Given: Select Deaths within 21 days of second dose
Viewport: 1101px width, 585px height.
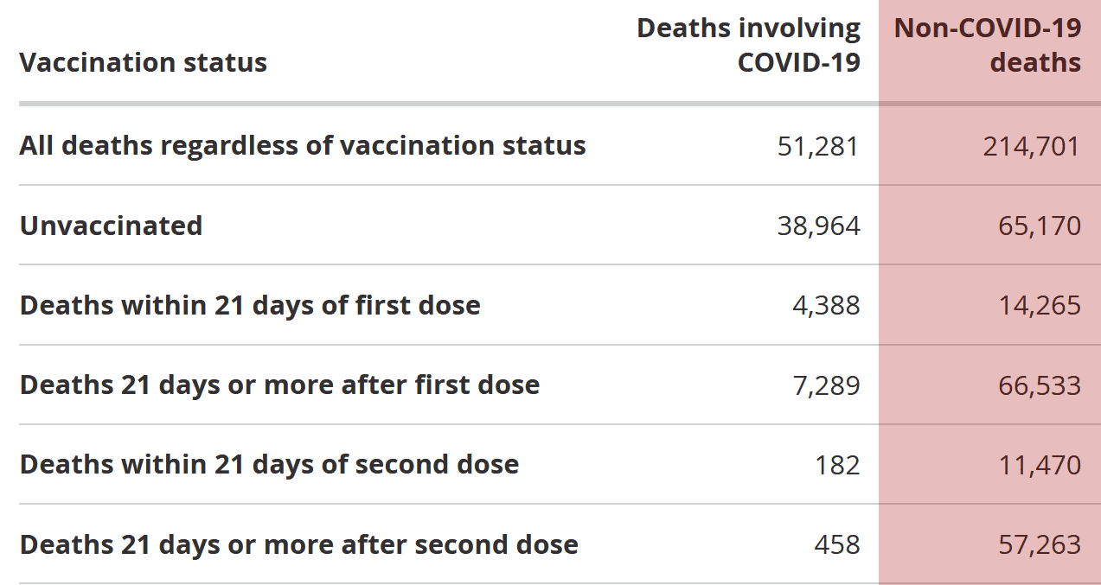Looking at the screenshot, I should click(269, 464).
